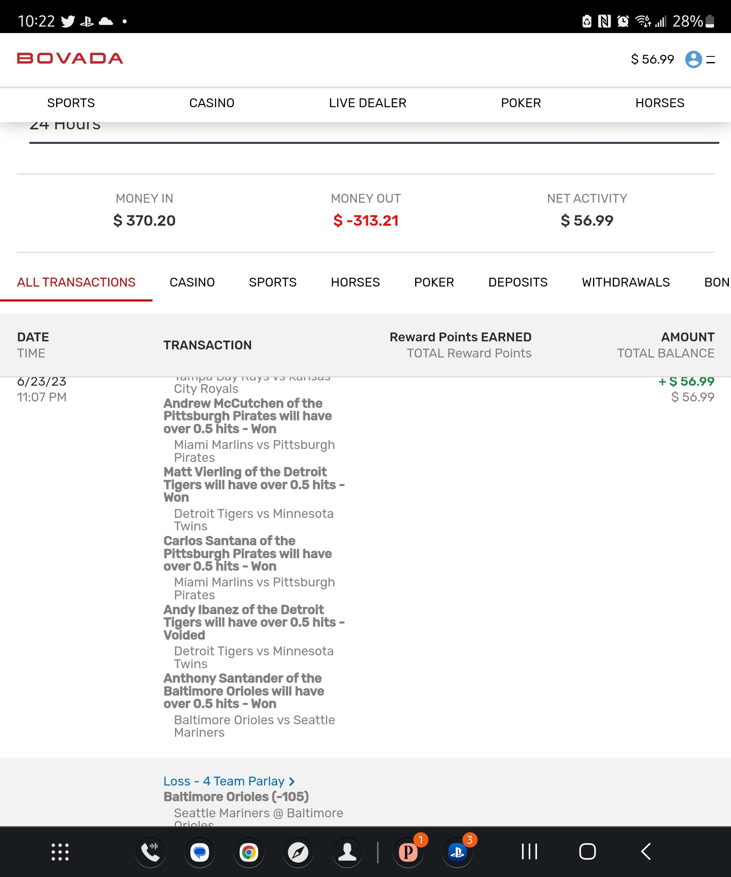Open the compass browser app

point(298,852)
